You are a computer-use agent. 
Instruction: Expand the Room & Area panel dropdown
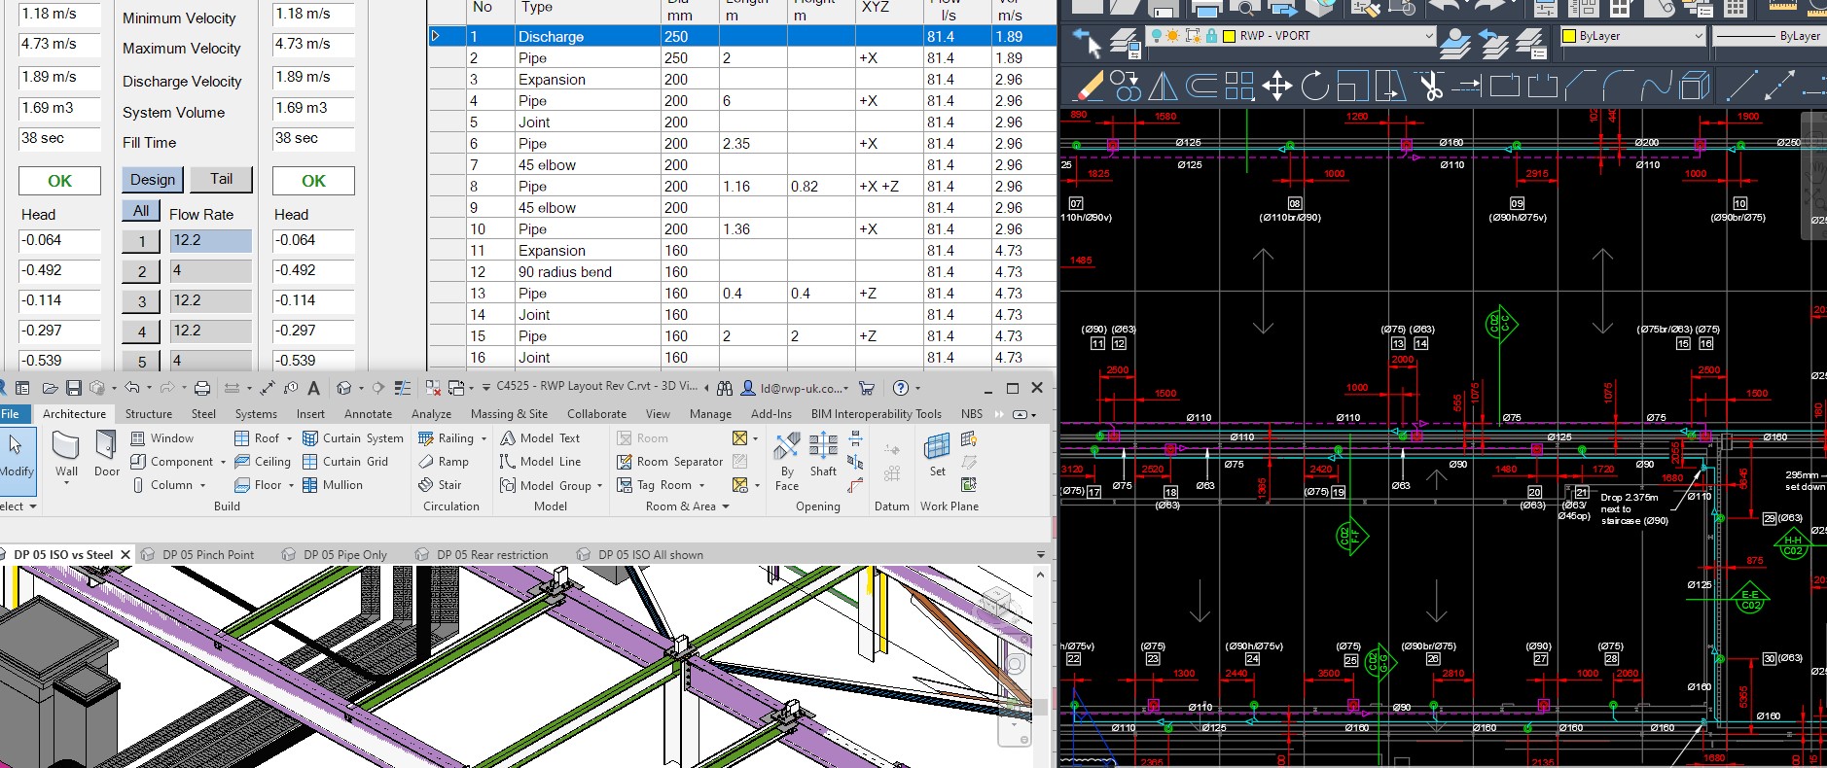coord(726,506)
